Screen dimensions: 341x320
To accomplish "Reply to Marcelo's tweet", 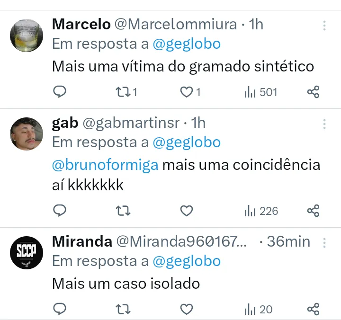I will click(59, 92).
